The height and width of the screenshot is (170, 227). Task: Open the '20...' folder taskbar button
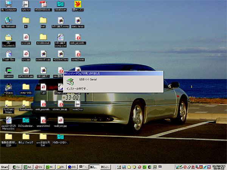(x=61, y=167)
